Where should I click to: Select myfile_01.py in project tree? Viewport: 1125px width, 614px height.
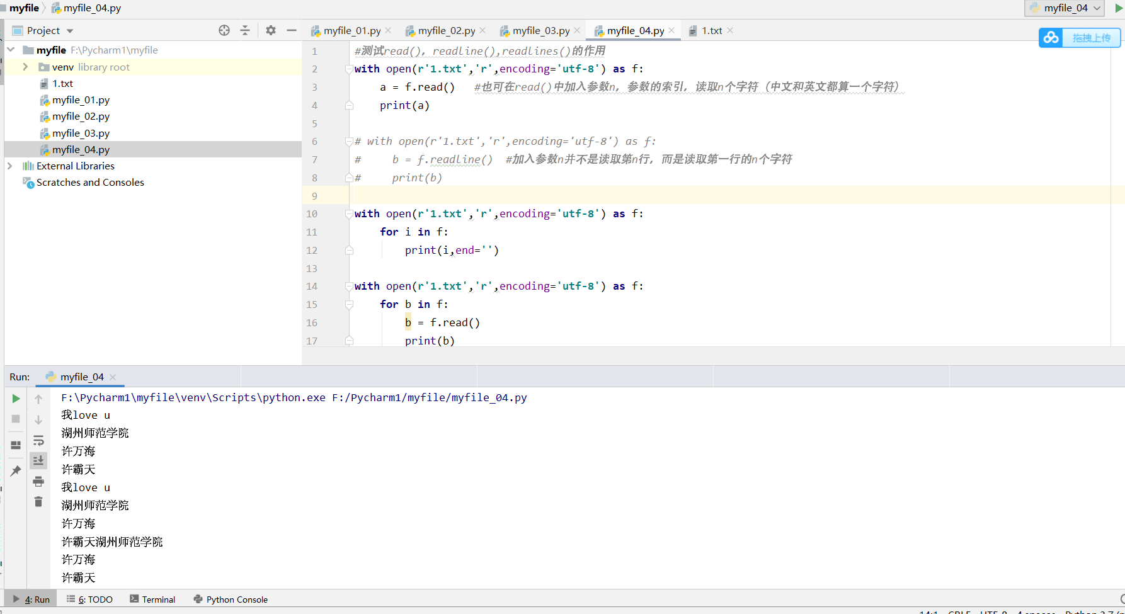click(x=81, y=99)
